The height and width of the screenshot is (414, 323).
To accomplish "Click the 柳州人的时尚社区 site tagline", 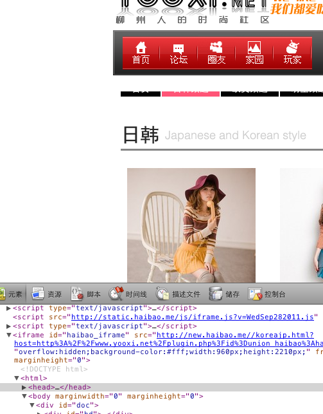I will coord(193,20).
